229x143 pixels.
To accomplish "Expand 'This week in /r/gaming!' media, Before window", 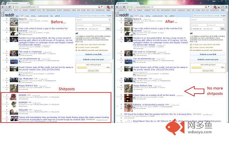I will tap(20, 54).
